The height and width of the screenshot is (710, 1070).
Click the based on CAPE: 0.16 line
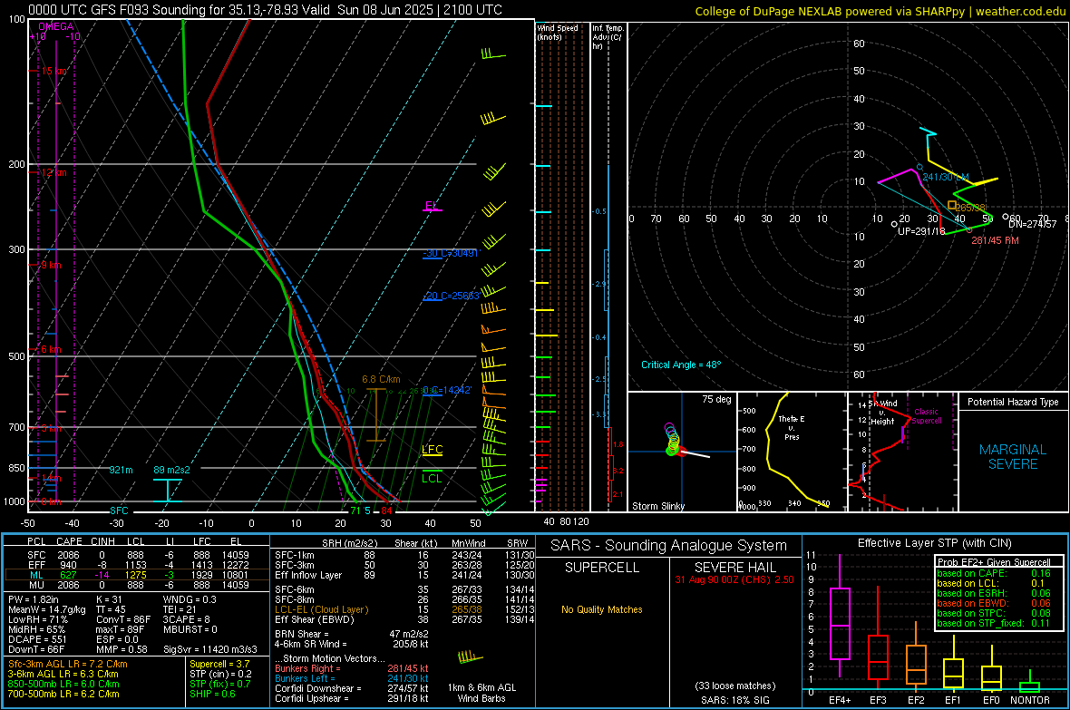[x=994, y=573]
